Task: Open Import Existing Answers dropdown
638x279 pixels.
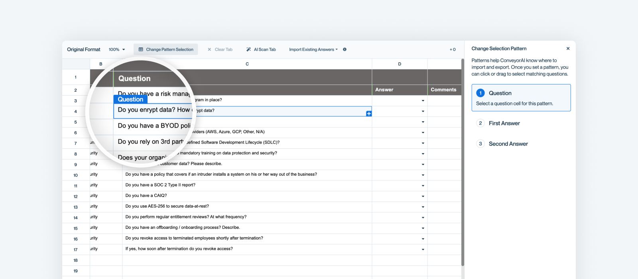Action: (313, 49)
